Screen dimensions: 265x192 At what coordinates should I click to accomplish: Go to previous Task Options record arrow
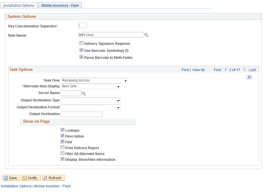point(226,70)
